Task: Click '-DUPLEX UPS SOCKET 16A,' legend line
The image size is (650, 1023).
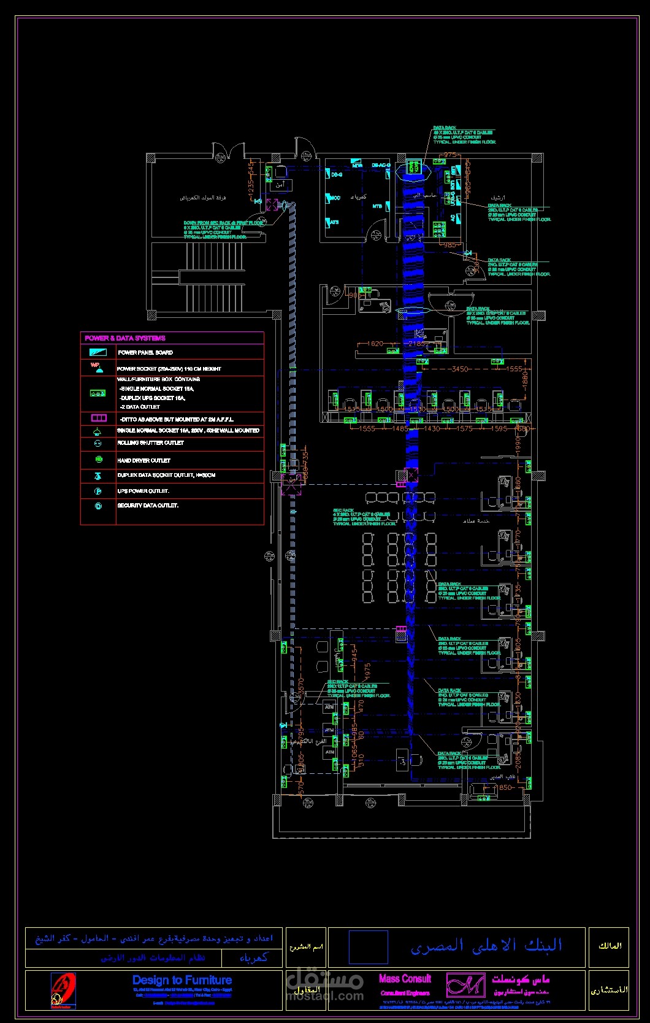Action: pyautogui.click(x=152, y=398)
